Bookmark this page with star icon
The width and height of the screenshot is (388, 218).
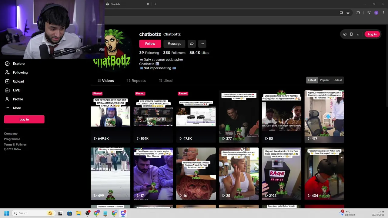pos(348,13)
